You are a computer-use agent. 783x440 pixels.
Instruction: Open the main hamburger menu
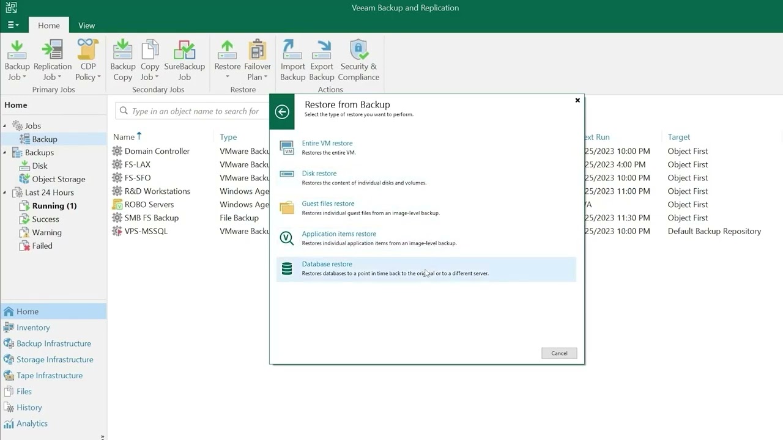(13, 25)
